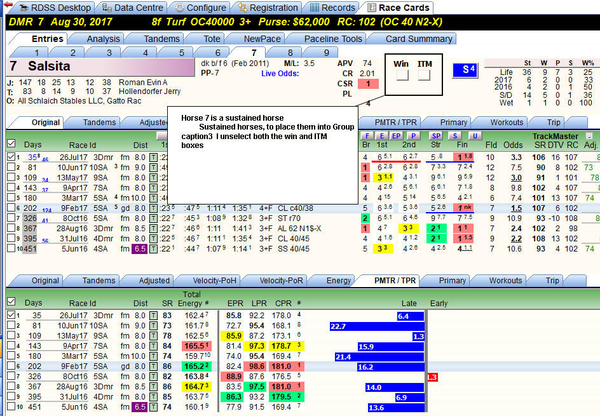Click the minus button beside TrackMaster header
The image size is (600, 416).
click(589, 136)
